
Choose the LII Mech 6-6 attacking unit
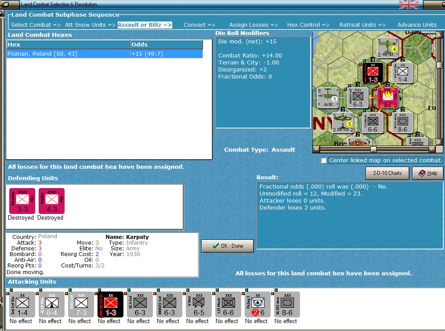click(228, 305)
